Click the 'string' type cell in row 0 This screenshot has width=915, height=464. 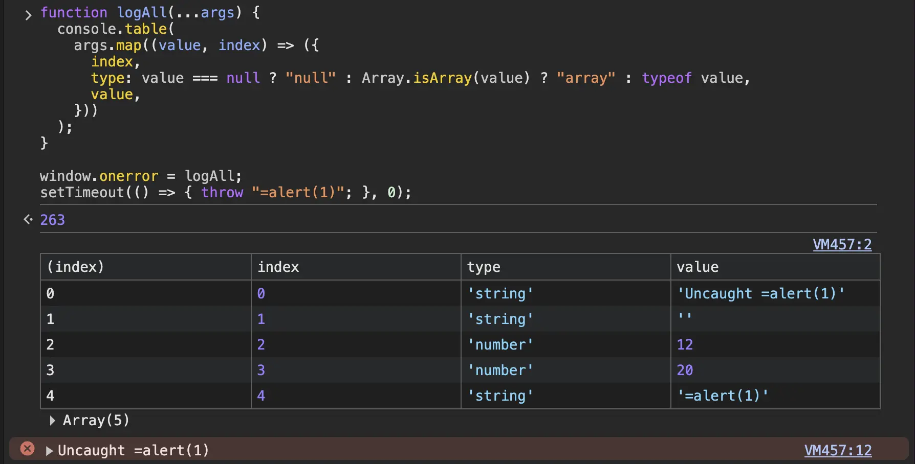pyautogui.click(x=565, y=293)
